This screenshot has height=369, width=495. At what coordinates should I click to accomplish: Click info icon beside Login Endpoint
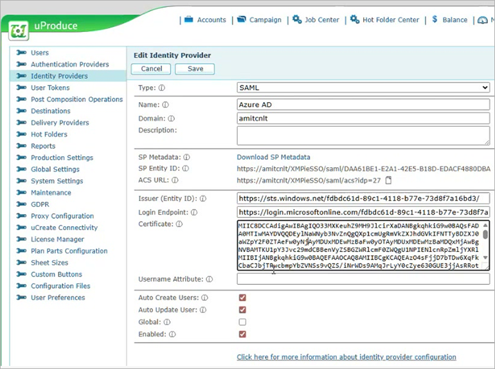point(194,212)
